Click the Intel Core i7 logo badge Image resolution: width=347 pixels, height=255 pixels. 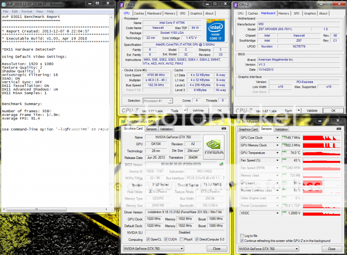(216, 30)
